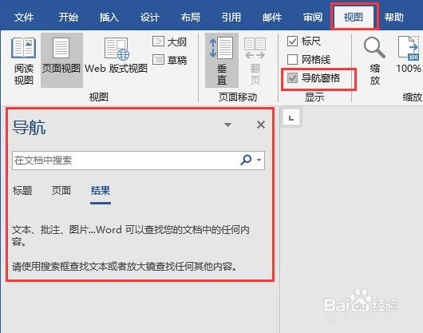Switch to 页面 tab in navigation pane

[61, 191]
